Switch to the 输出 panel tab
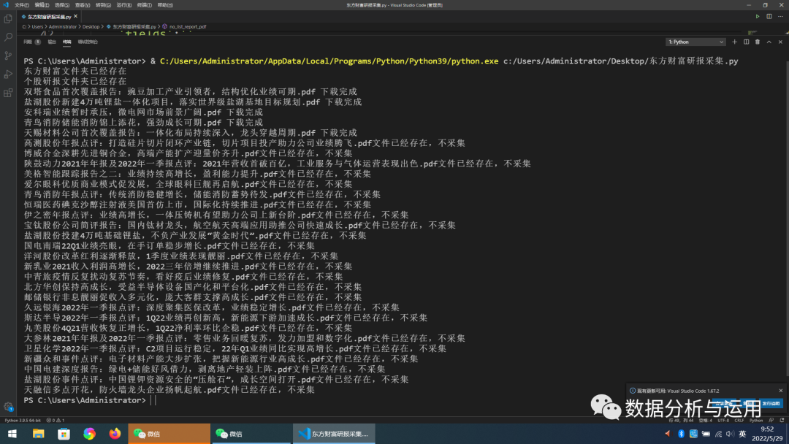789x444 pixels. click(x=52, y=42)
